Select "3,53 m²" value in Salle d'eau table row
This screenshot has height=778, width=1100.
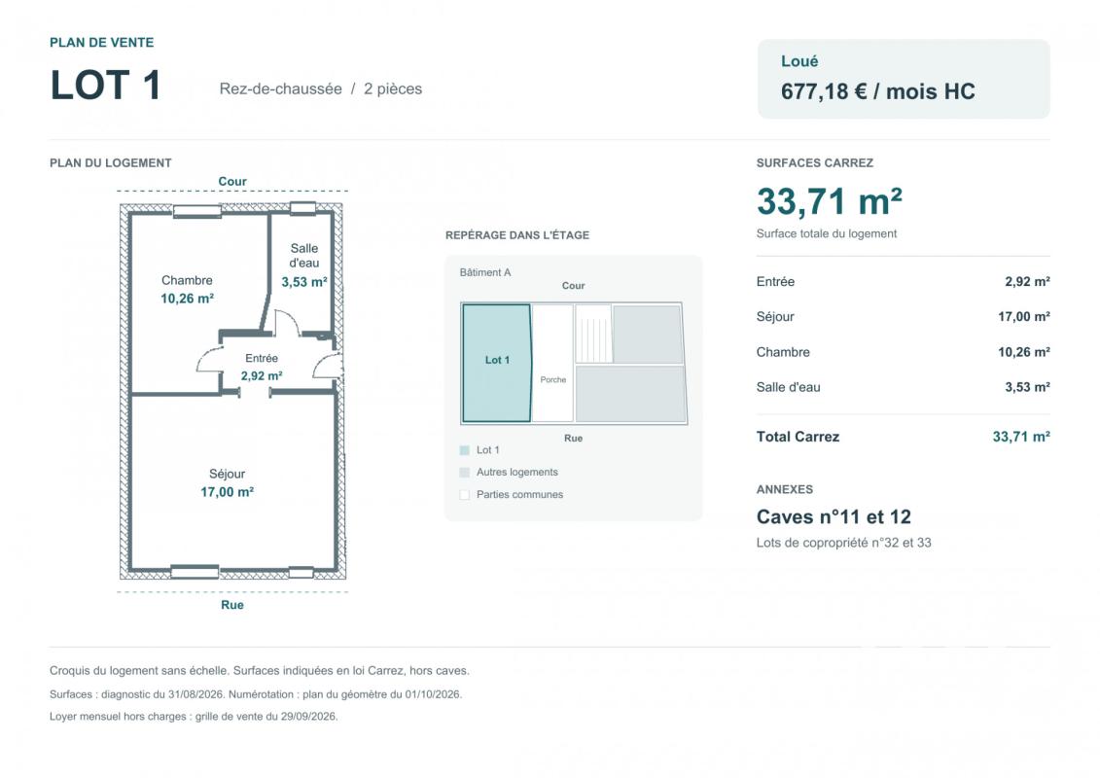(1027, 387)
